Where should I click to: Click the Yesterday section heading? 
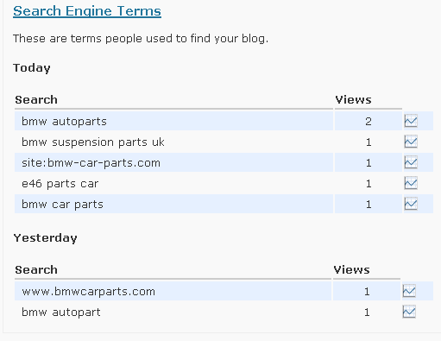pyautogui.click(x=45, y=238)
